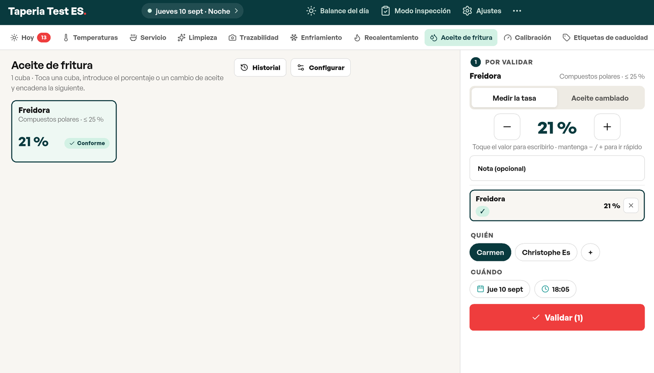This screenshot has width=654, height=373.
Task: Switch to the Trazabilidad tab
Action: click(253, 38)
